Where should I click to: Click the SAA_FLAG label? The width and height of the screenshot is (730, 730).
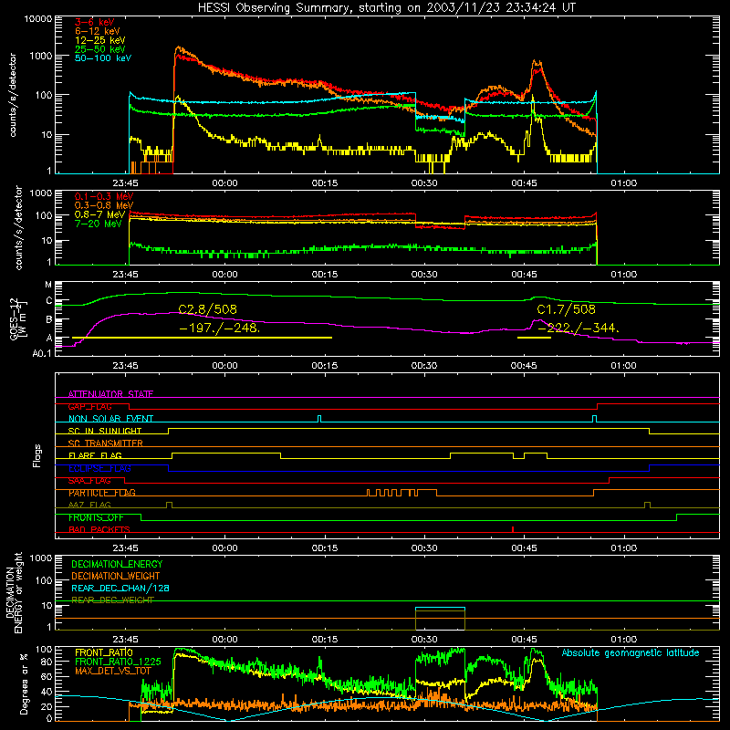(89, 481)
